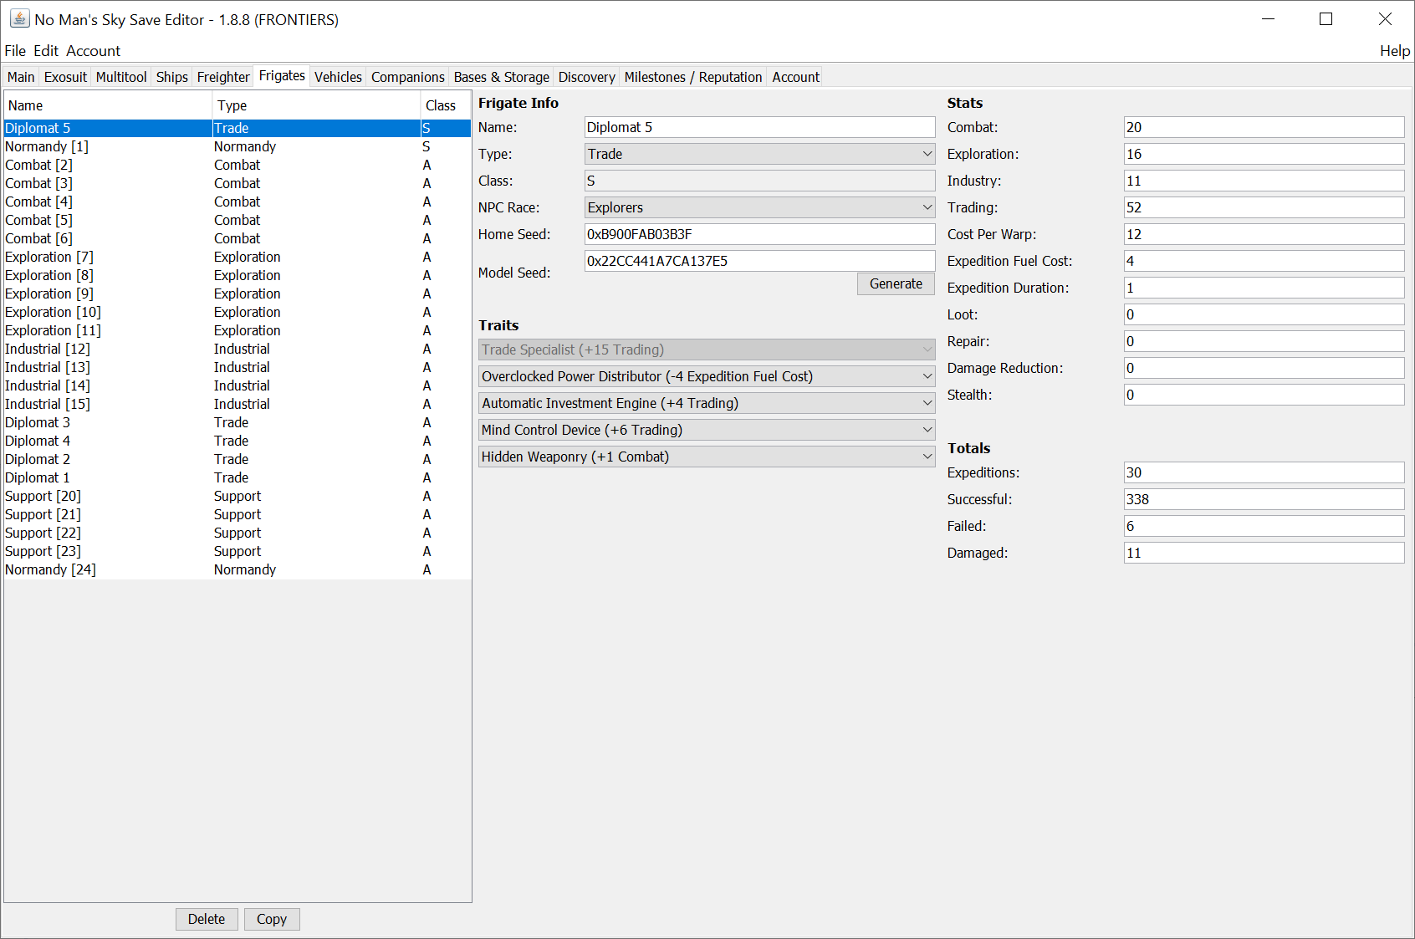Sort by the Class column header
This screenshot has height=939, width=1415.
[x=446, y=105]
